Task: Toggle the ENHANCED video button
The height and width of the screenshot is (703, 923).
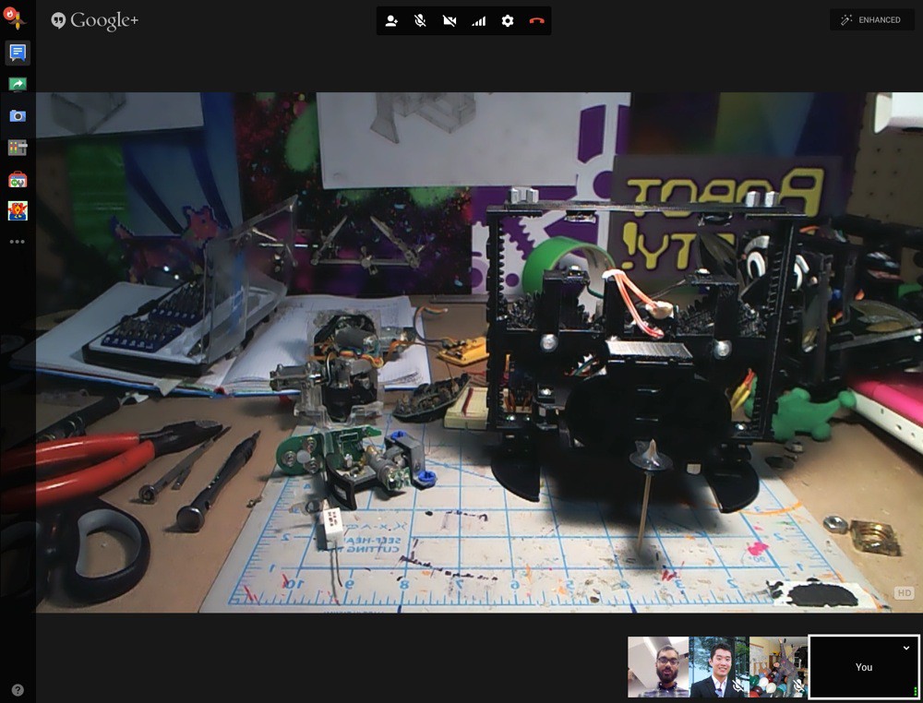Action: [872, 20]
